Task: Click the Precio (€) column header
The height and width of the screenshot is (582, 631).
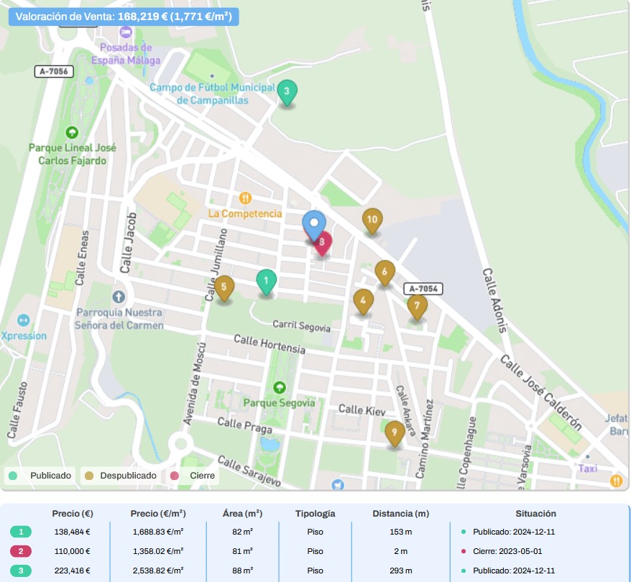Action: (x=73, y=514)
